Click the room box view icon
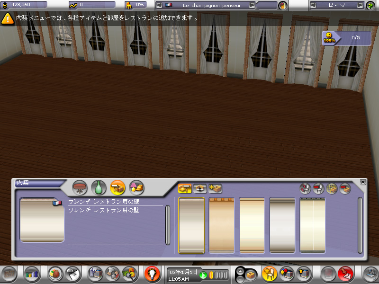Screen dimensions: 379x284 point(251,275)
